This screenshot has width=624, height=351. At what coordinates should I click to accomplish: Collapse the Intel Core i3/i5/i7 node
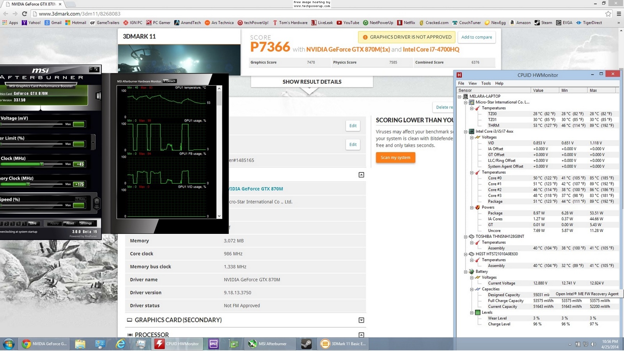point(465,132)
